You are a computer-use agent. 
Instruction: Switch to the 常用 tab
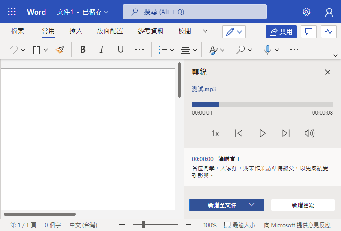tap(48, 31)
